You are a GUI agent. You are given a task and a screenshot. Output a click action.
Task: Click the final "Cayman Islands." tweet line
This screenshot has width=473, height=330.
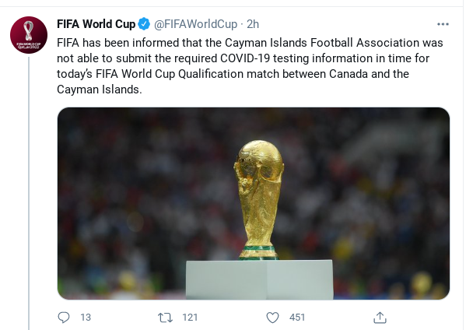pos(99,90)
